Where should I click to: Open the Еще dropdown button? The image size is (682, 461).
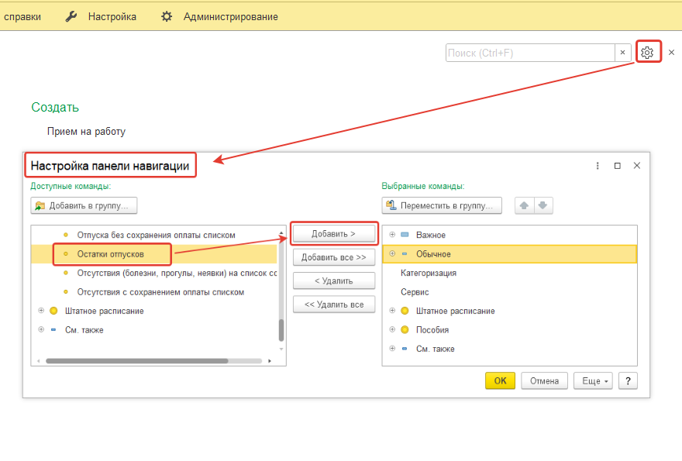[593, 380]
